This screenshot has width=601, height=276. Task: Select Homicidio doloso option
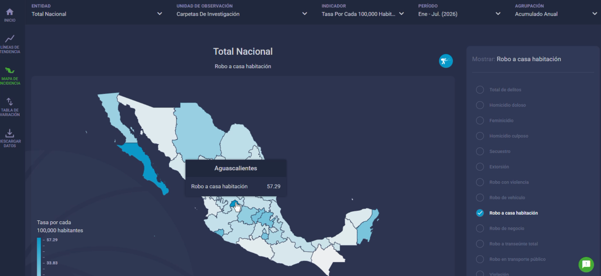click(500, 105)
